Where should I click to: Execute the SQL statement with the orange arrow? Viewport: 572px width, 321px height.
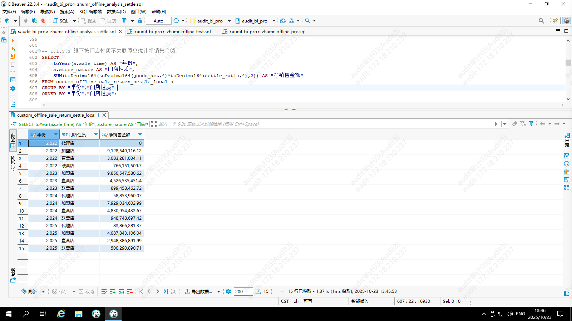[x=13, y=41]
